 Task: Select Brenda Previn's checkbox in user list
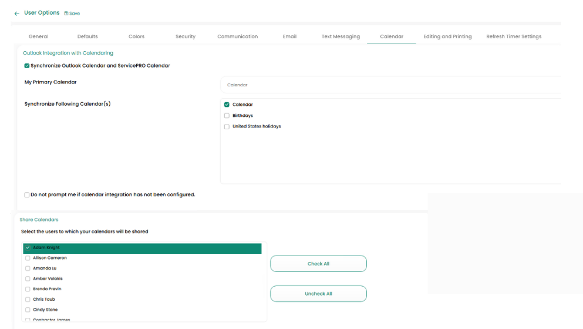click(x=28, y=289)
